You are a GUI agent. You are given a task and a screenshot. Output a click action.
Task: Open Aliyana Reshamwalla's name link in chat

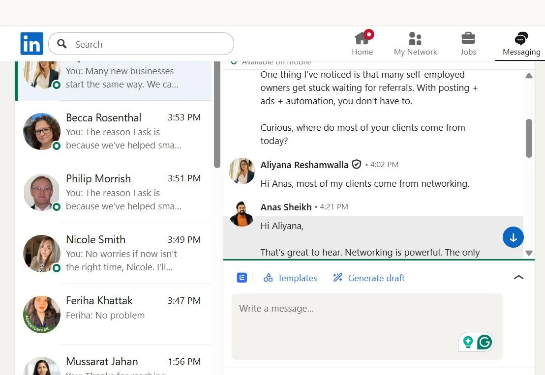point(304,165)
